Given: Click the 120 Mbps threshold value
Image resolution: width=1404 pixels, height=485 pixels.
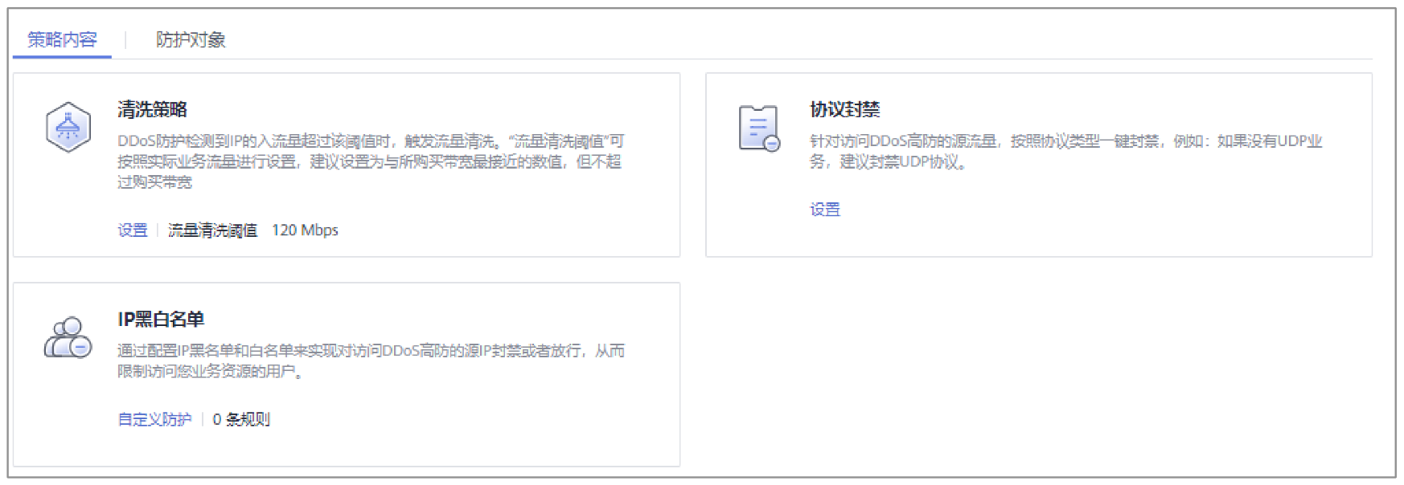Looking at the screenshot, I should pyautogui.click(x=305, y=230).
